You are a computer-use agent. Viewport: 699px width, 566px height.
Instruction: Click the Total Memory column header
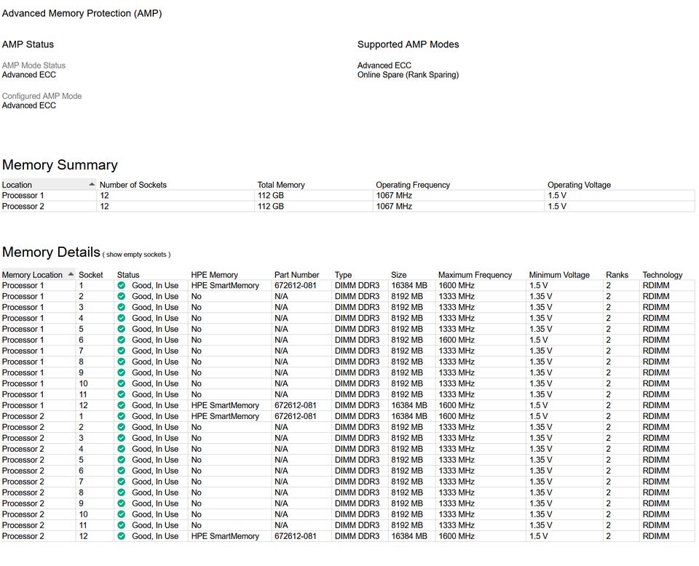pyautogui.click(x=281, y=185)
